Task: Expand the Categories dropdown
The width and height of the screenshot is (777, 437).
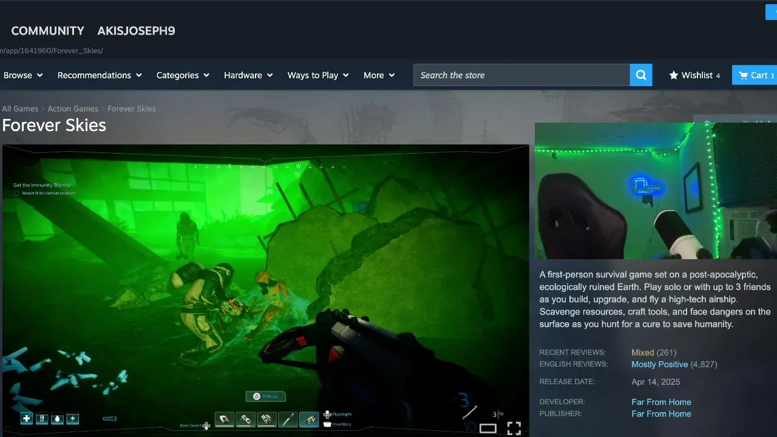Action: pos(183,75)
